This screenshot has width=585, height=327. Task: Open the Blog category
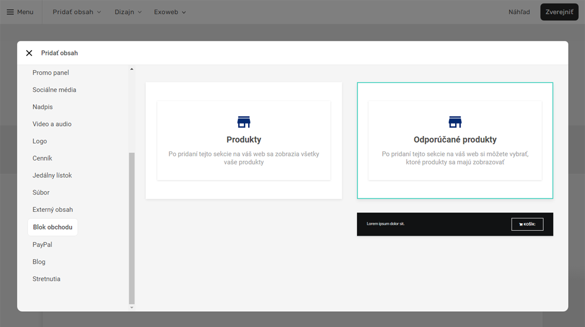tap(39, 262)
